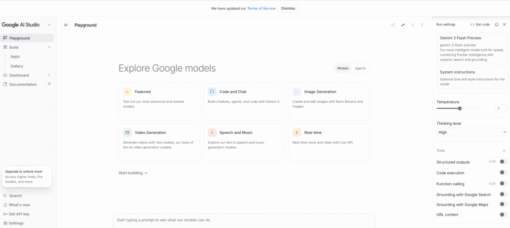Image resolution: width=510 pixels, height=228 pixels.
Task: Click the reset settings icon beside Get code
Action: tap(497, 24)
